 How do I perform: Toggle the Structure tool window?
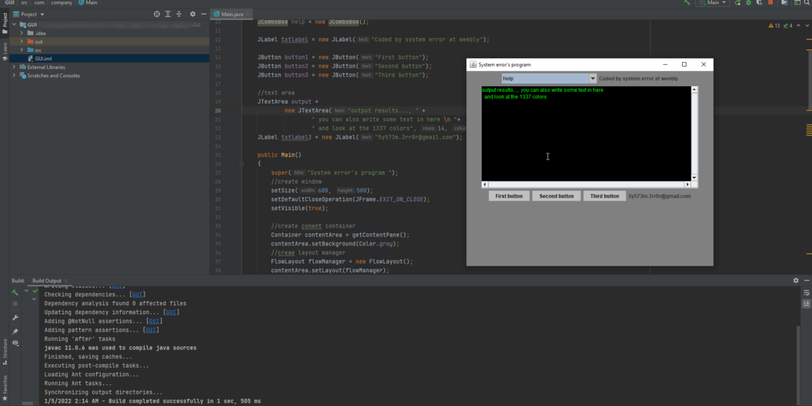(x=4, y=349)
